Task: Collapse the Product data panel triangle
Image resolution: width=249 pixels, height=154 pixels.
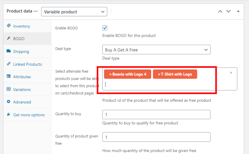Action: click(x=238, y=11)
